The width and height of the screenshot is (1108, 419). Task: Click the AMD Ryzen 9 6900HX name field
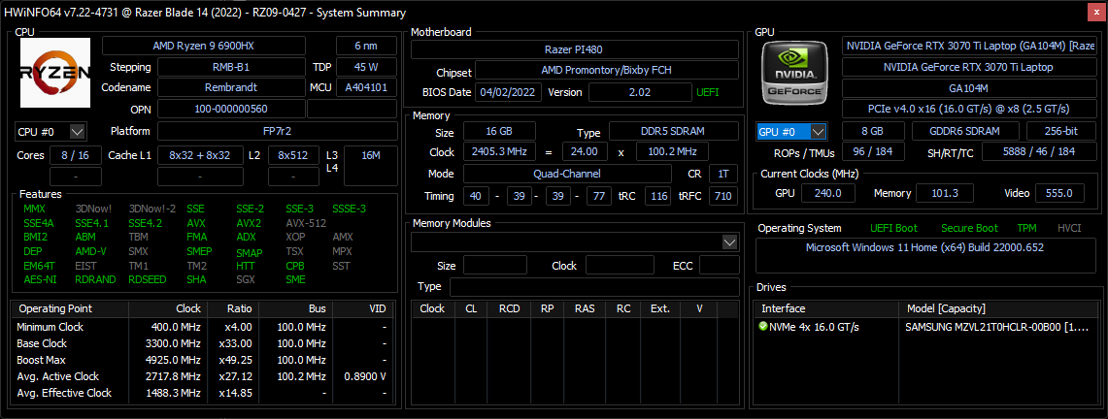[x=204, y=46]
